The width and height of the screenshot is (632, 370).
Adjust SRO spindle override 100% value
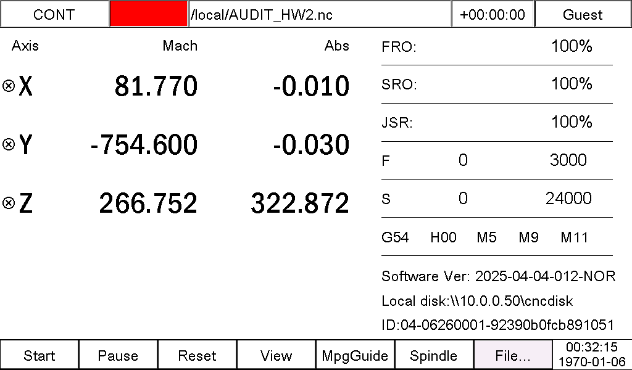572,84
